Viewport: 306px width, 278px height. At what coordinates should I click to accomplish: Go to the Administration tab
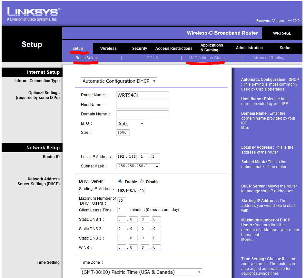pos(249,48)
